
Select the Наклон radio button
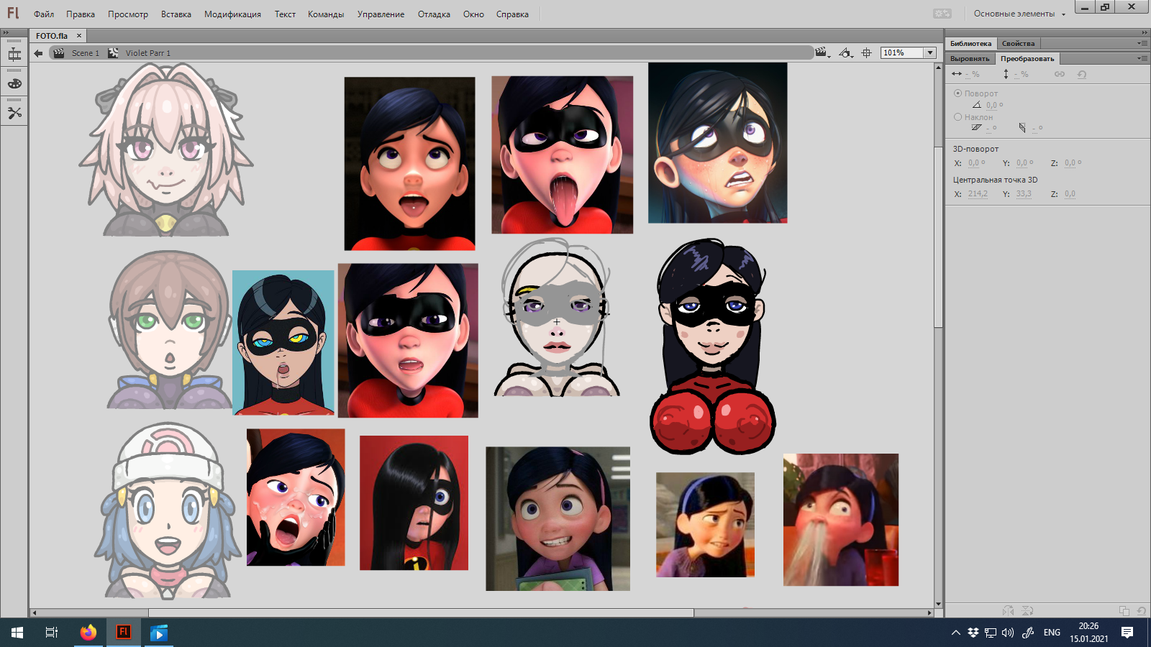pos(957,117)
